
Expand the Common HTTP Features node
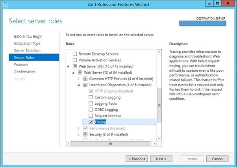(79, 79)
